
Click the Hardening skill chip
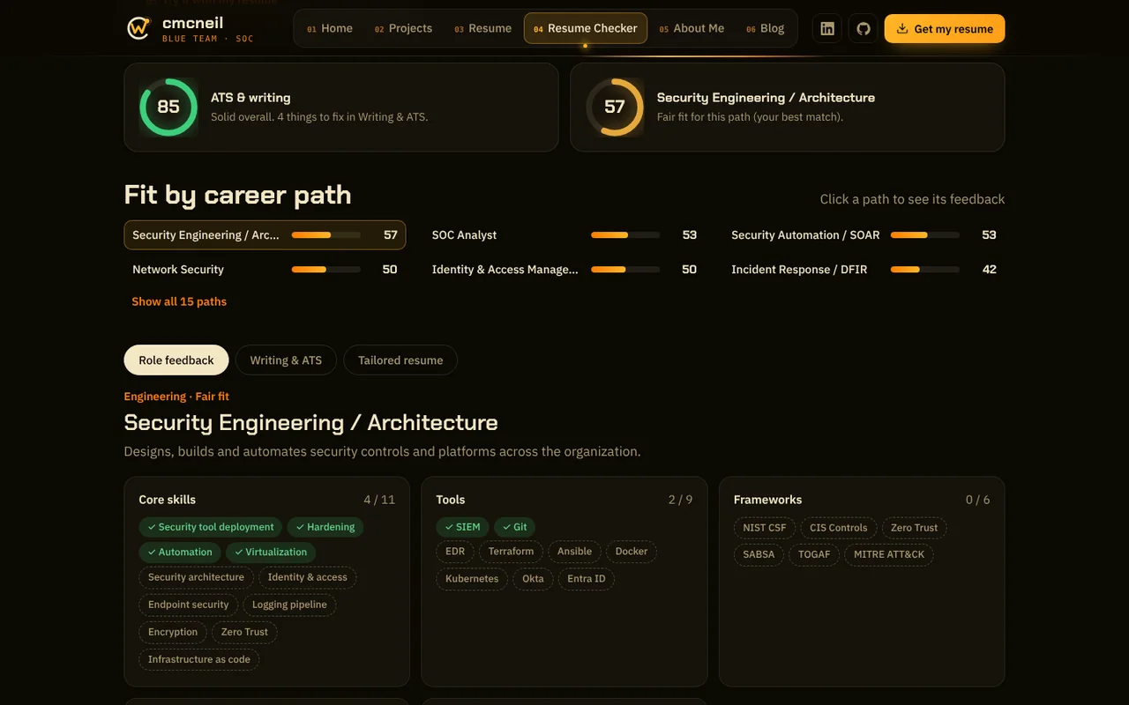pyautogui.click(x=325, y=527)
